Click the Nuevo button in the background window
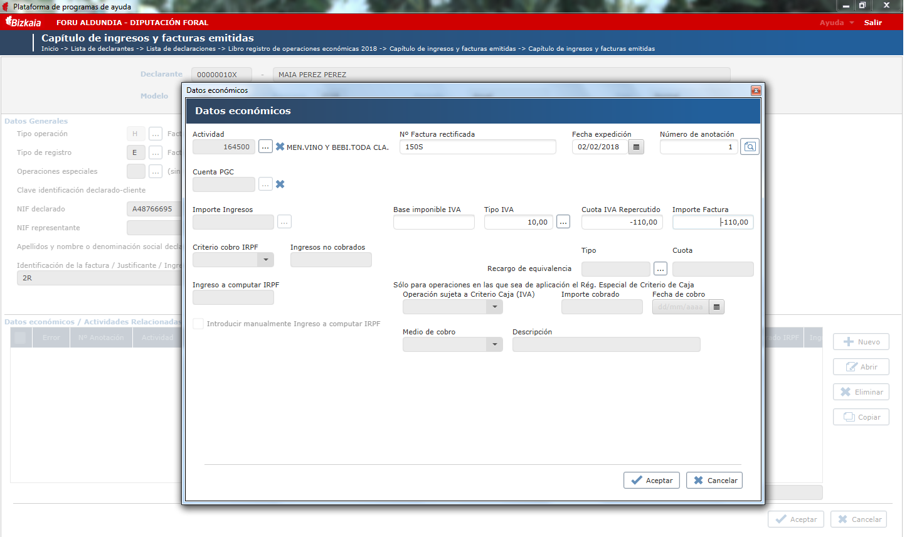 [861, 342]
